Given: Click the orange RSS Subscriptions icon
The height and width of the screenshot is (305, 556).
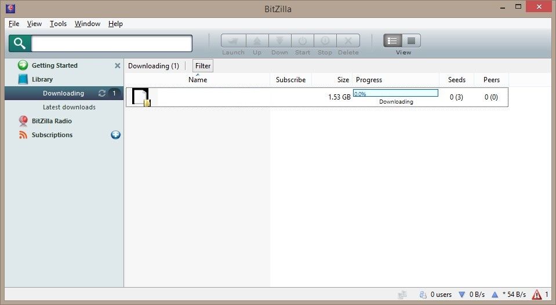Looking at the screenshot, I should 23,135.
